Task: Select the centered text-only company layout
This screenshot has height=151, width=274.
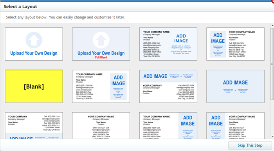Action: tap(101, 126)
